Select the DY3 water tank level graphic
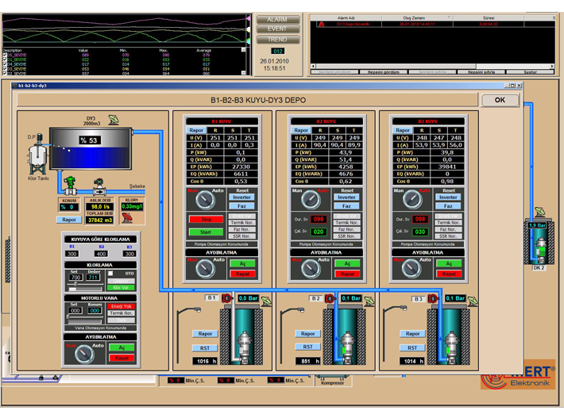The width and height of the screenshot is (564, 418). [x=91, y=148]
